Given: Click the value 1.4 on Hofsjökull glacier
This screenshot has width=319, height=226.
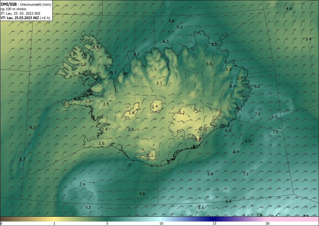Looking at the screenshot, I should pos(155,106).
